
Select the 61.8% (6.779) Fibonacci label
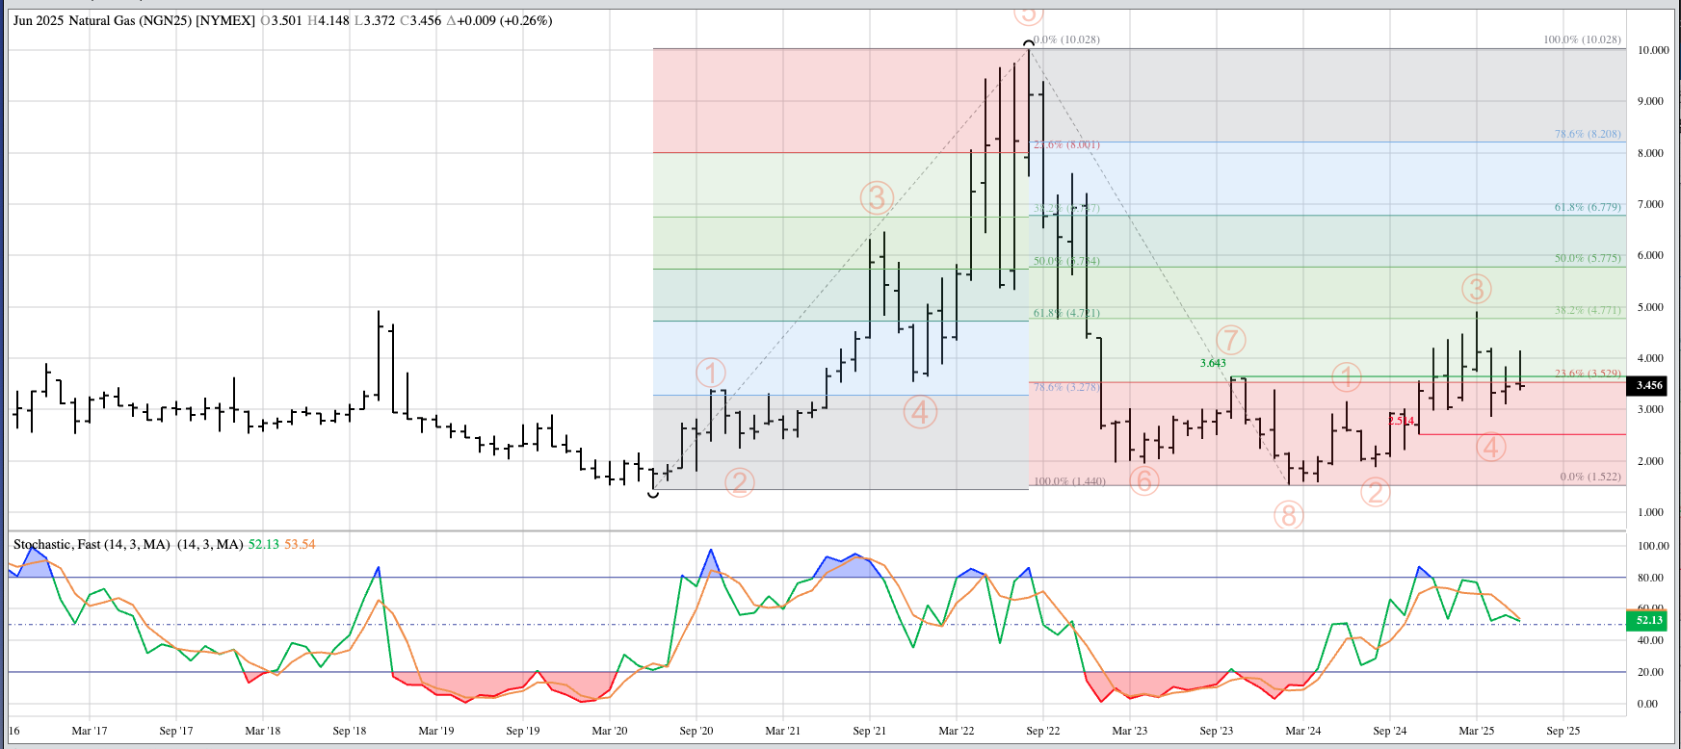(1588, 207)
